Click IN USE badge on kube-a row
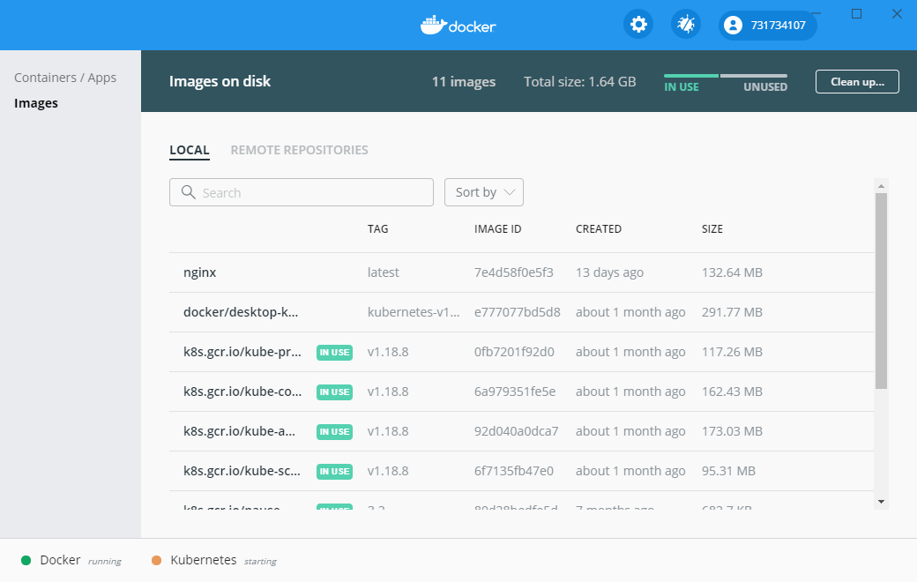Image resolution: width=917 pixels, height=582 pixels. tap(334, 432)
